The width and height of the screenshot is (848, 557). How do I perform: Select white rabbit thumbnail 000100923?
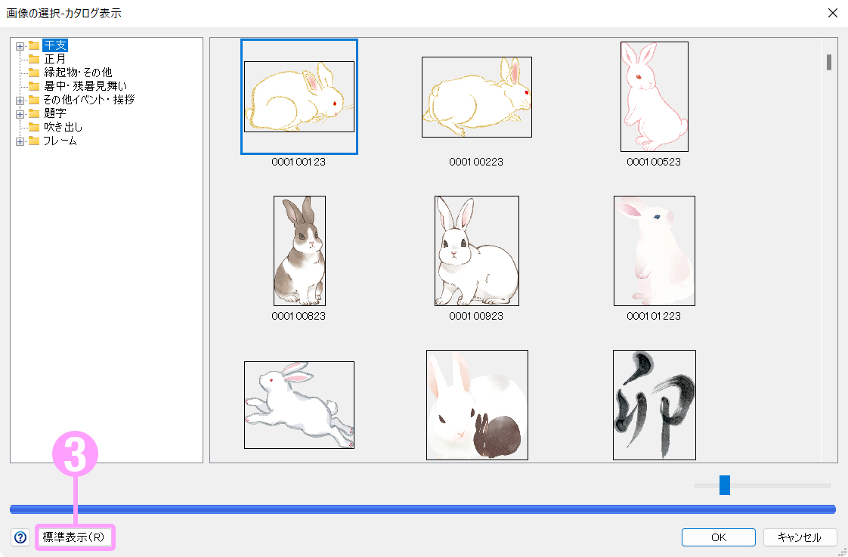476,251
